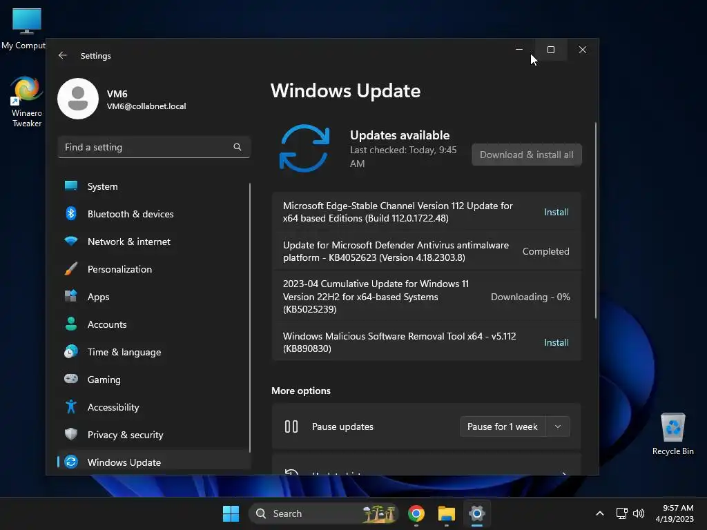Click the Last checked: Today, 9:45 AM text
The width and height of the screenshot is (707, 530).
(x=403, y=157)
